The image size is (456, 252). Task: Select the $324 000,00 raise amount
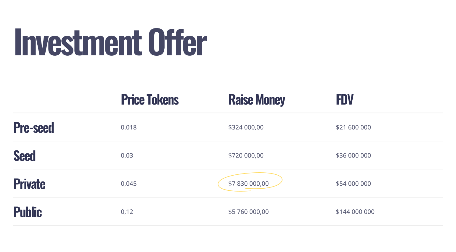tap(246, 128)
